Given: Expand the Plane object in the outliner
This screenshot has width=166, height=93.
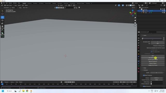Looking at the screenshot, I should [142, 13].
